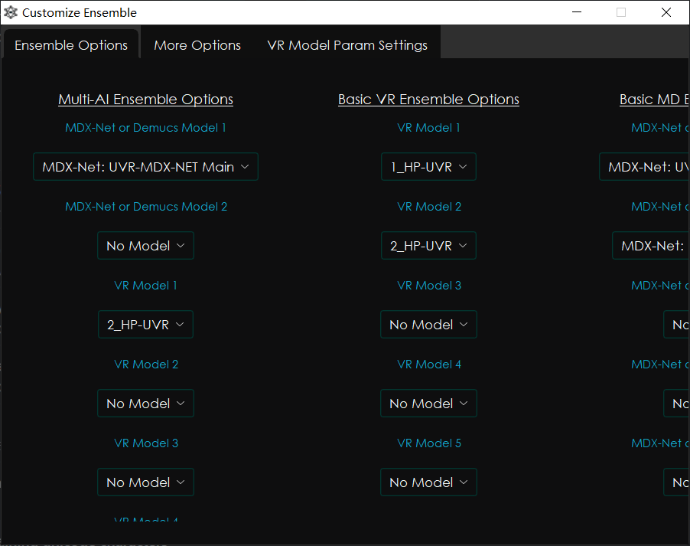Open the VR Model Param Settings tab

(x=347, y=45)
